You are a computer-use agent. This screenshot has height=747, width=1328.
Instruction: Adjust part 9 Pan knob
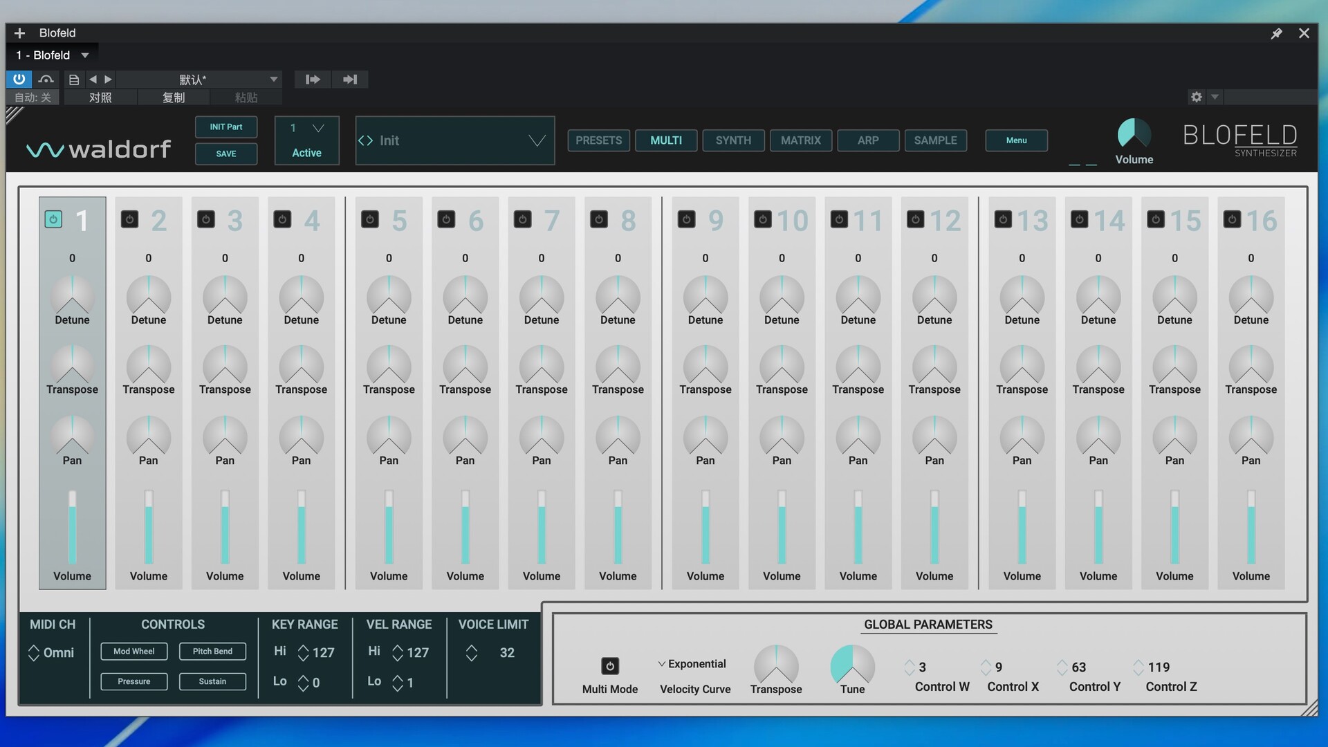coord(705,436)
